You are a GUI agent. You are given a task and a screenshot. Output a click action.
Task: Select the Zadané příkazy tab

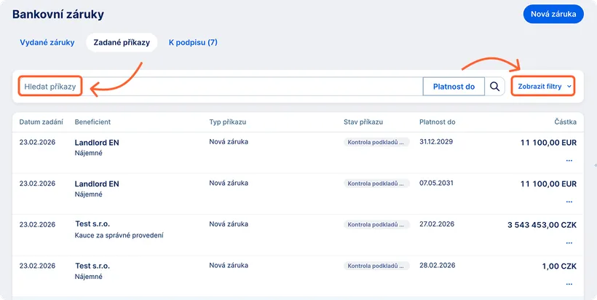point(122,42)
